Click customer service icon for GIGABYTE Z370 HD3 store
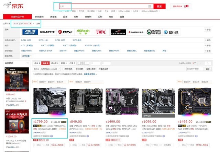Image resolution: width=220 pixels, height=152 pixels. [x=164, y=136]
